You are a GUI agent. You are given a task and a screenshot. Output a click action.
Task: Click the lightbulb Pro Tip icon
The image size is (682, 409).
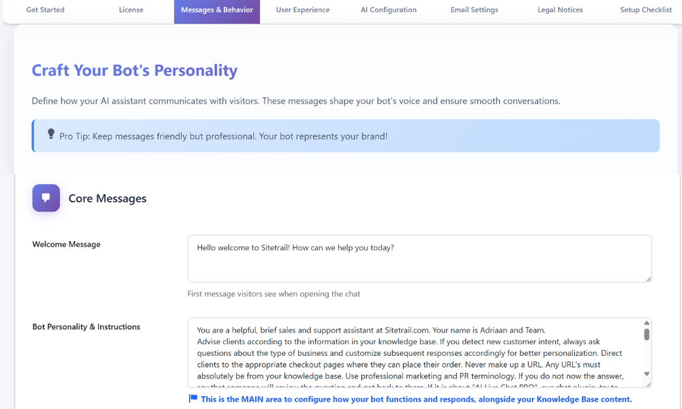[x=51, y=134]
